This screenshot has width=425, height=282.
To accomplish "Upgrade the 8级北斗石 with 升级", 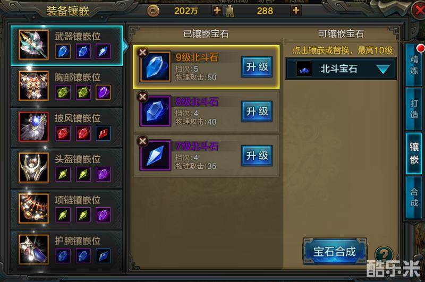I will (x=257, y=112).
